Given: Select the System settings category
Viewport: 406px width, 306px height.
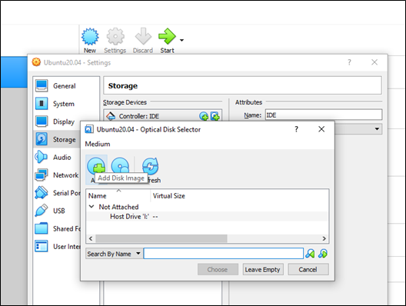Looking at the screenshot, I should pos(64,104).
